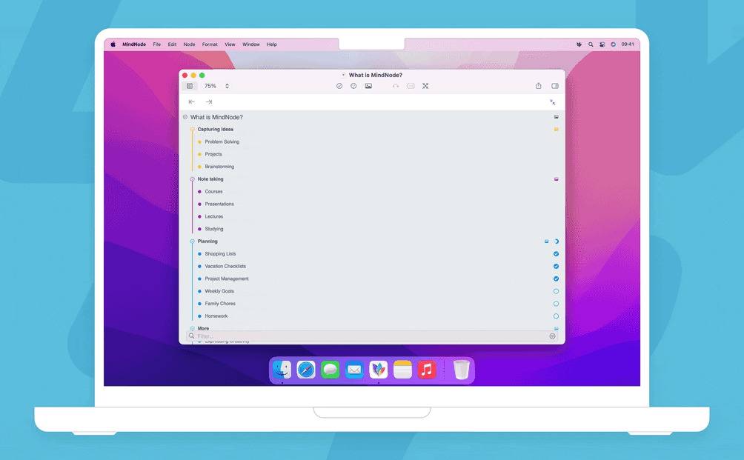Uncheck the Shopping Lists completed task

pos(556,254)
